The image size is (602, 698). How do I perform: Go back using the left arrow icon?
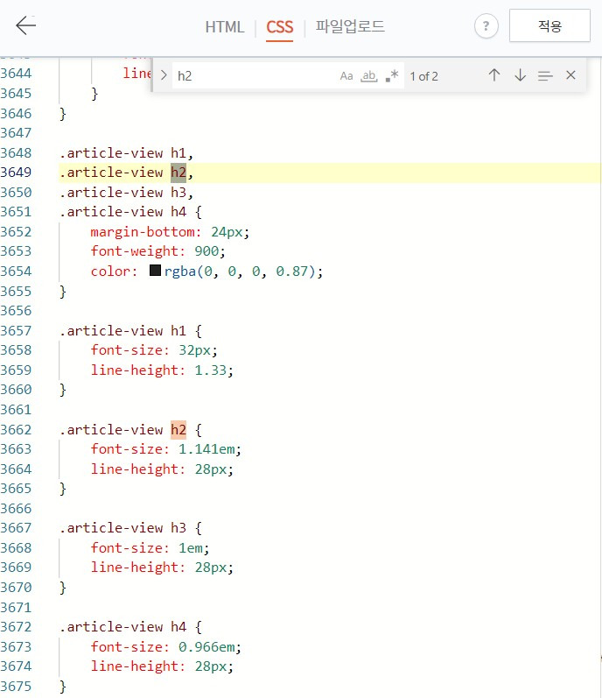pos(25,25)
